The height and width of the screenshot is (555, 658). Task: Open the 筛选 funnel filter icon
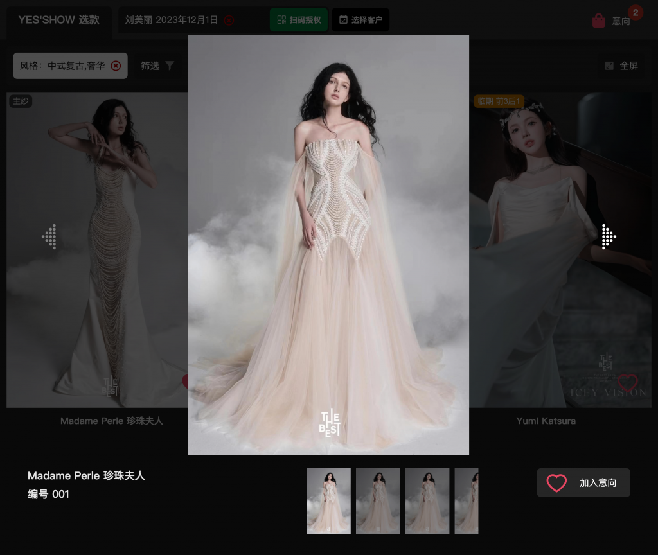(x=170, y=66)
